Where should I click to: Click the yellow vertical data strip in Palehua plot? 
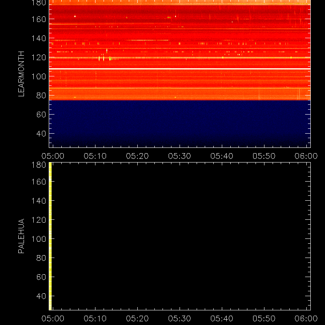point(50,236)
